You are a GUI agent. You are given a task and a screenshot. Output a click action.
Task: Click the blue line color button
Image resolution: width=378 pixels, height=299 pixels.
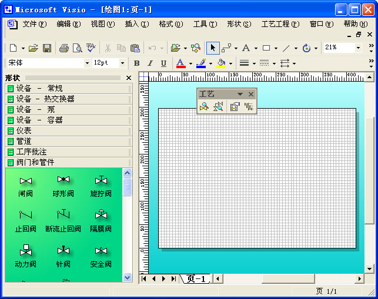point(201,63)
